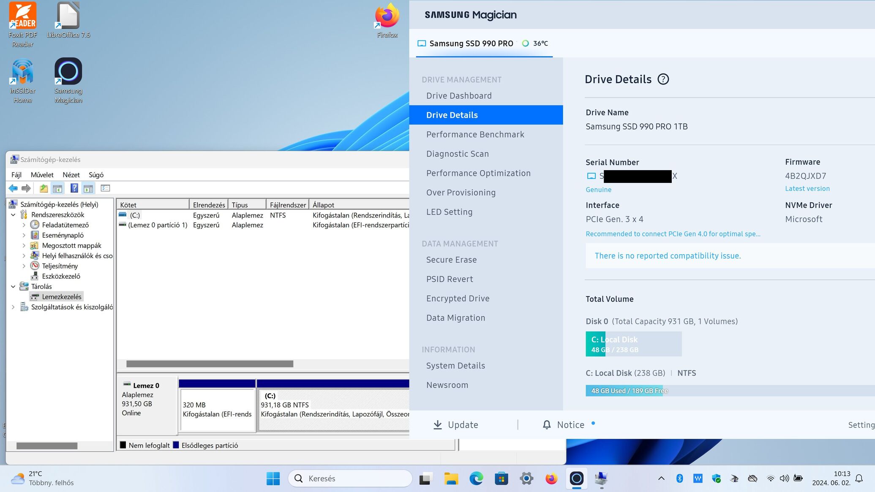This screenshot has height=492, width=875.
Task: Click the PCIe Gen 4.0 recommendation link
Action: (x=673, y=234)
